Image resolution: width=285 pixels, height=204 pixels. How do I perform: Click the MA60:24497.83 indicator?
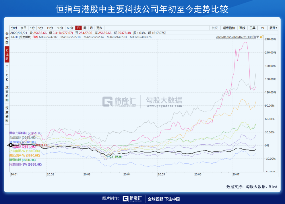click(117, 37)
